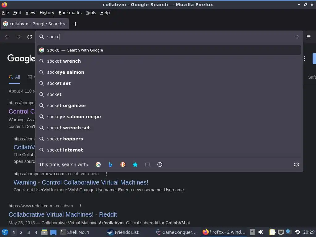Open firefox - 2 windows taskbar group

[x=224, y=232]
